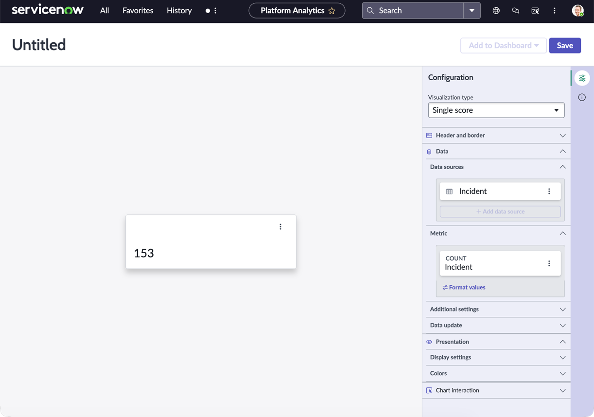
Task: Click the magnifier icon in Search
Action: click(x=370, y=10)
